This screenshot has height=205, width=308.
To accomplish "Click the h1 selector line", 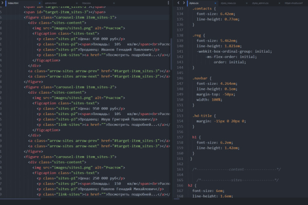I will pos(196,137).
